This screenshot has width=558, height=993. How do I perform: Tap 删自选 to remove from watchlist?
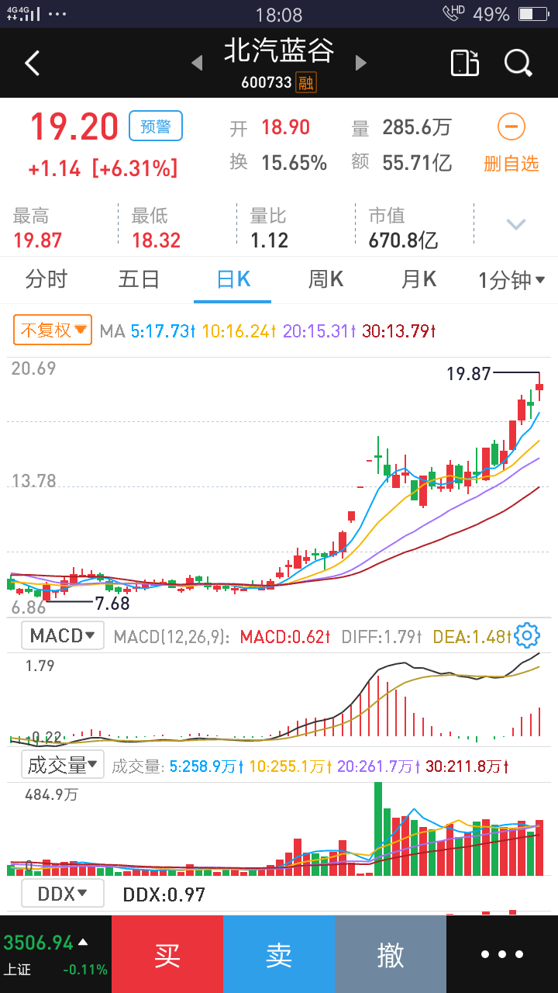511,164
